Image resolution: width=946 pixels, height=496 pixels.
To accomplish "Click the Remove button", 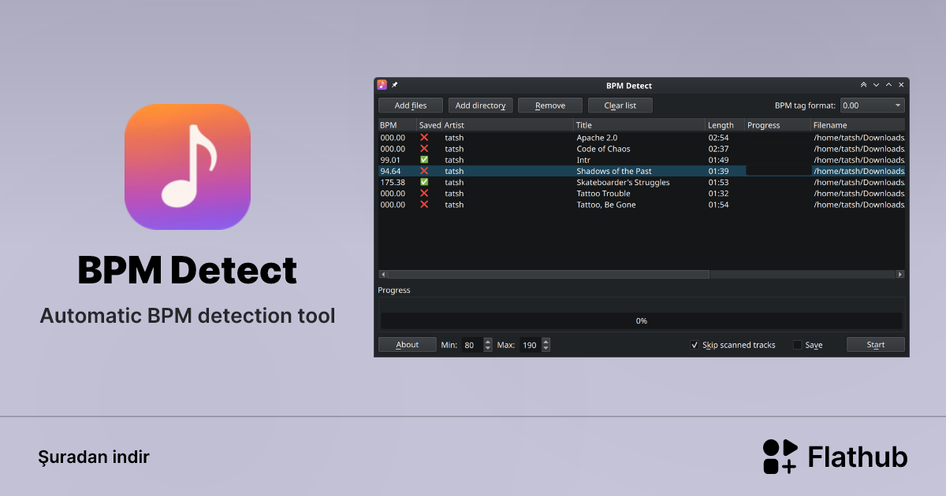I will pos(550,105).
